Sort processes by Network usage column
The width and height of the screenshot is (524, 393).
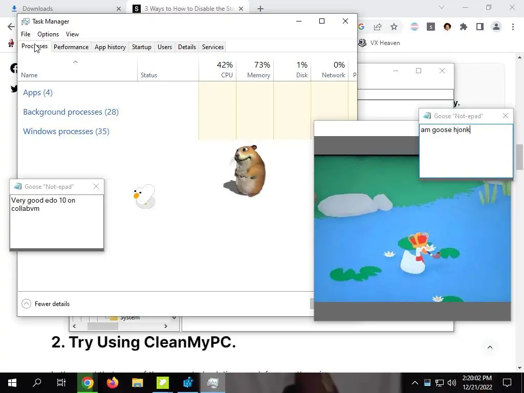(330, 70)
